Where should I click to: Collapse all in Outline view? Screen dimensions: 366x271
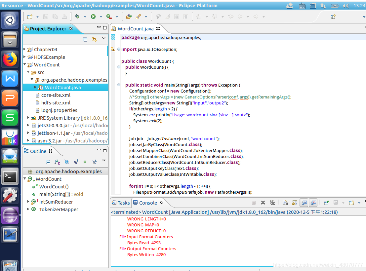pyautogui.click(x=48, y=162)
